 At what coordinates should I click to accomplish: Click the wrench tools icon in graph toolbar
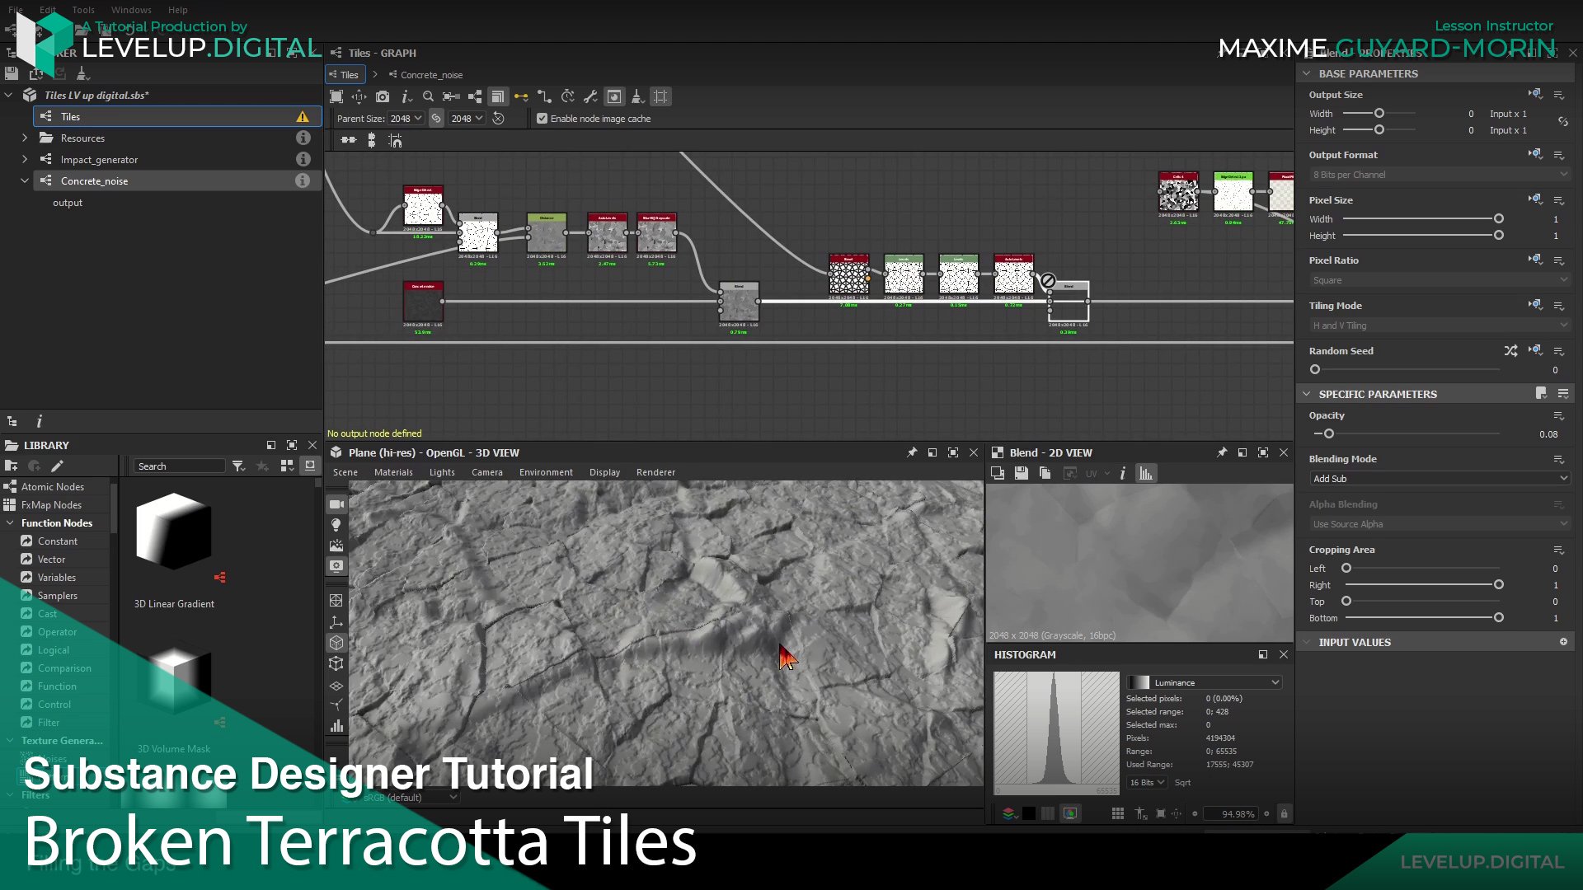590,97
